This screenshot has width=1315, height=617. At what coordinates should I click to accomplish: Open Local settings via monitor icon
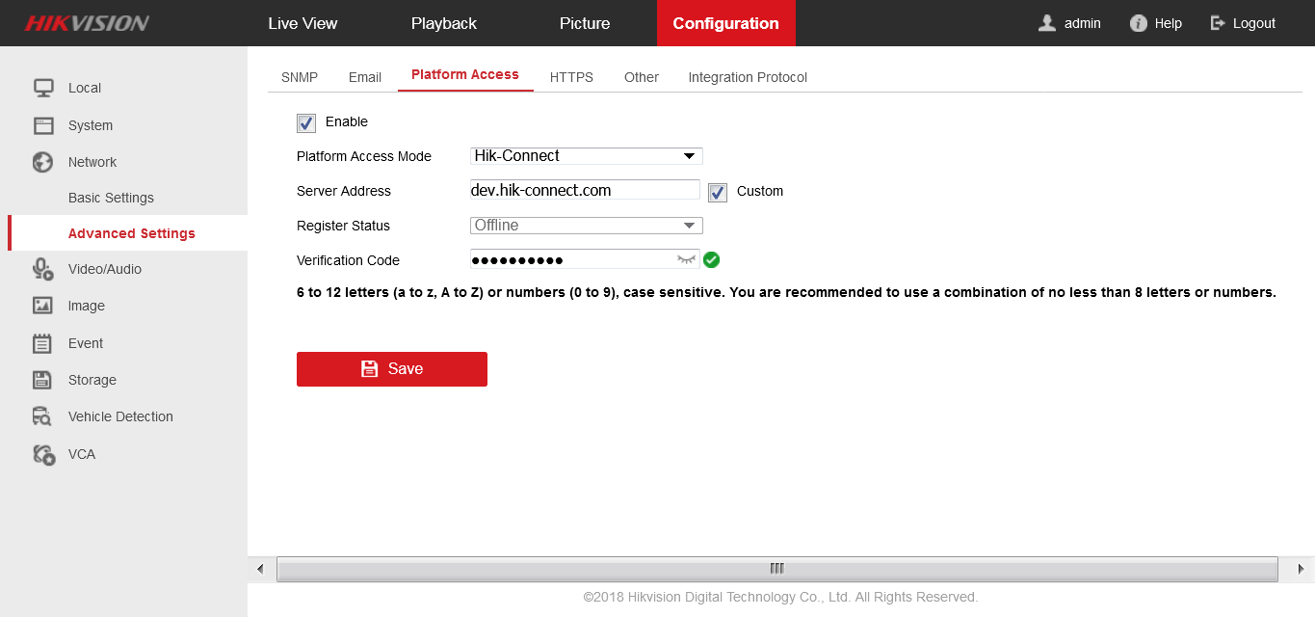[x=43, y=88]
